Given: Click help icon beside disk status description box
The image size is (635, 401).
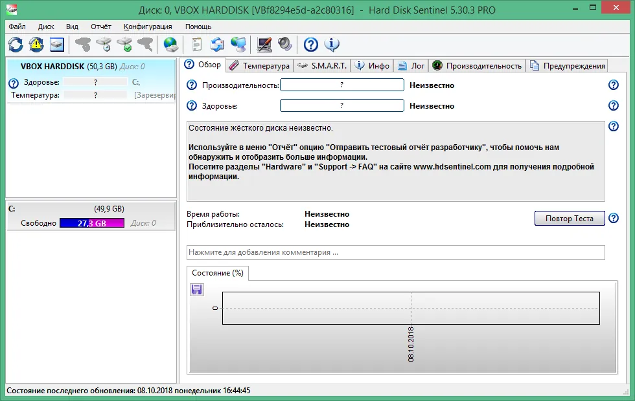Looking at the screenshot, I should pyautogui.click(x=614, y=127).
